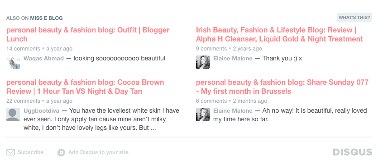378x165 pixels.
Task: Click the Subscribe text link
Action: coord(31,152)
